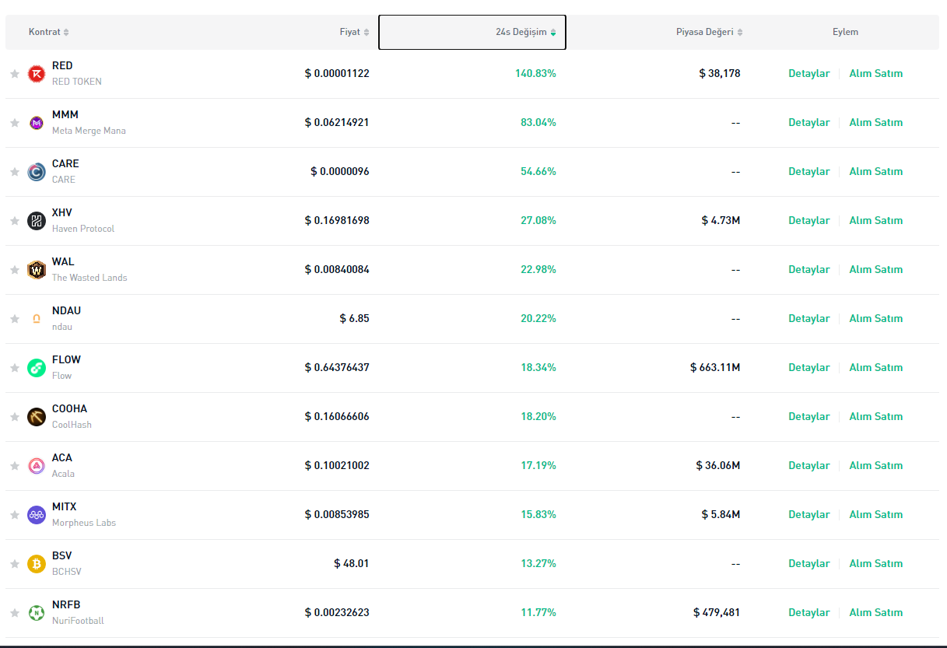Screen dimensions: 947x648
Task: Click the Meta Merge Mana coin icon
Action: tap(37, 123)
